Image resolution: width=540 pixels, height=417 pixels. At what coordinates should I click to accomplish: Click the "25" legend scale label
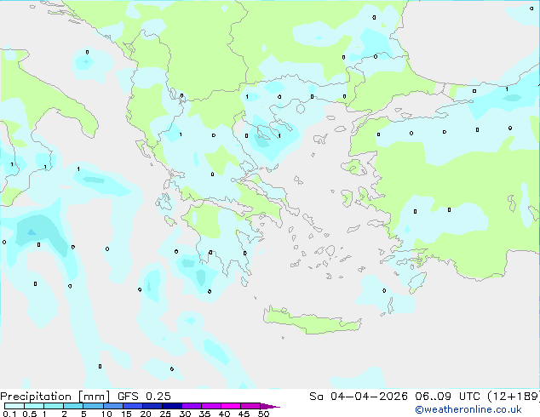[x=165, y=414]
